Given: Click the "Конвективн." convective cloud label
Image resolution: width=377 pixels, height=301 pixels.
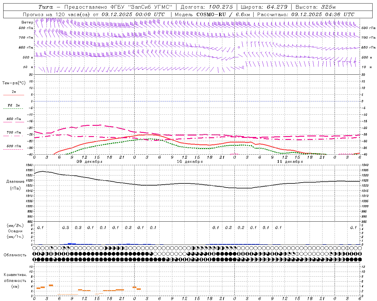Looking at the screenshot, I should coord(15,275).
